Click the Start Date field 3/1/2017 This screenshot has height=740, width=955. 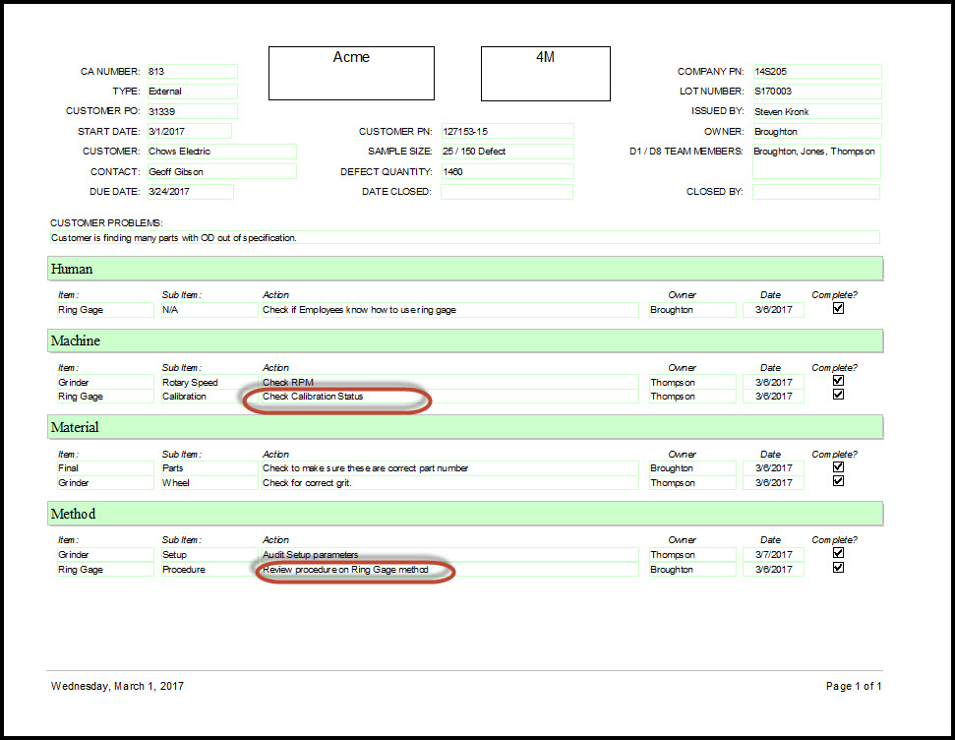click(x=190, y=131)
